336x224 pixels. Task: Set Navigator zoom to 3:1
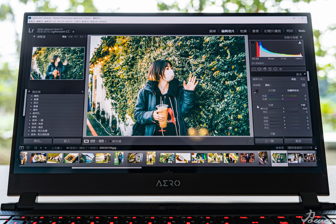[81, 37]
